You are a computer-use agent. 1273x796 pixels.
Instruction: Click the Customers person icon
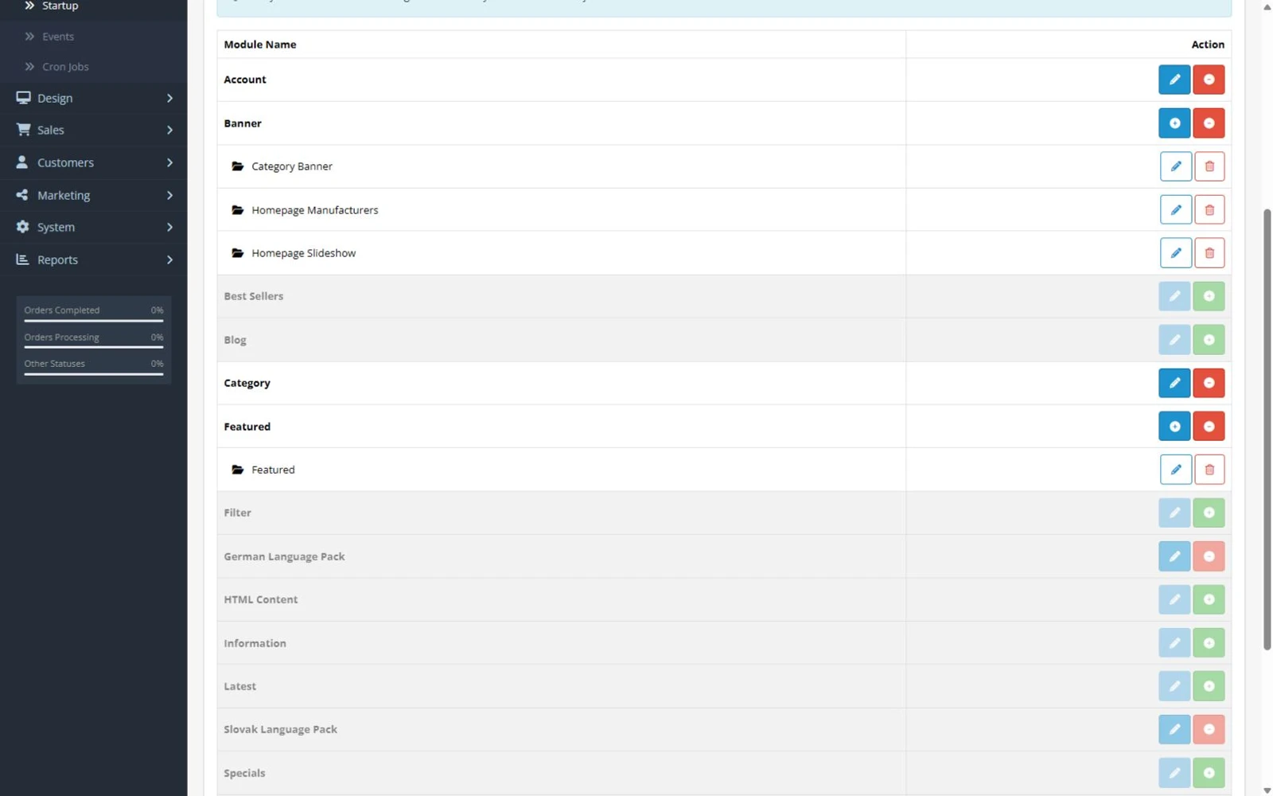[22, 162]
